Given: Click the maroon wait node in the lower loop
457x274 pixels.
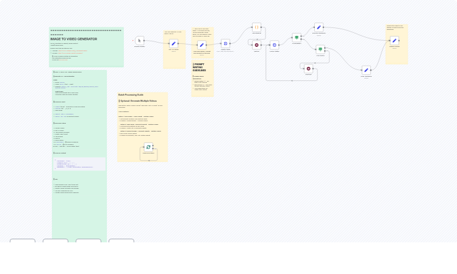Looking at the screenshot, I should tap(309, 69).
